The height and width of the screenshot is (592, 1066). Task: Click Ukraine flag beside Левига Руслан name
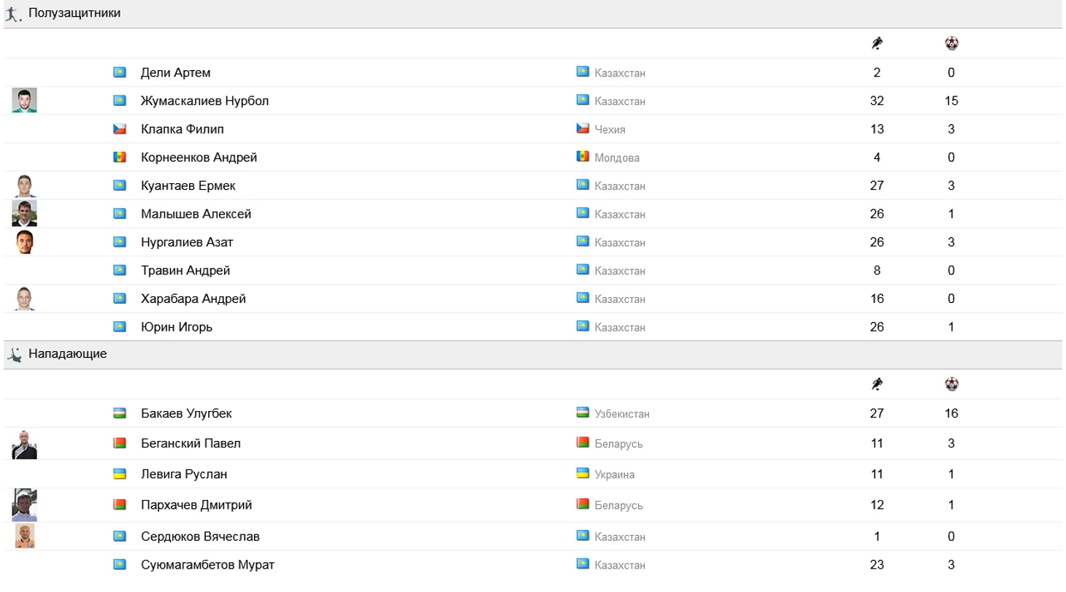[x=120, y=474]
